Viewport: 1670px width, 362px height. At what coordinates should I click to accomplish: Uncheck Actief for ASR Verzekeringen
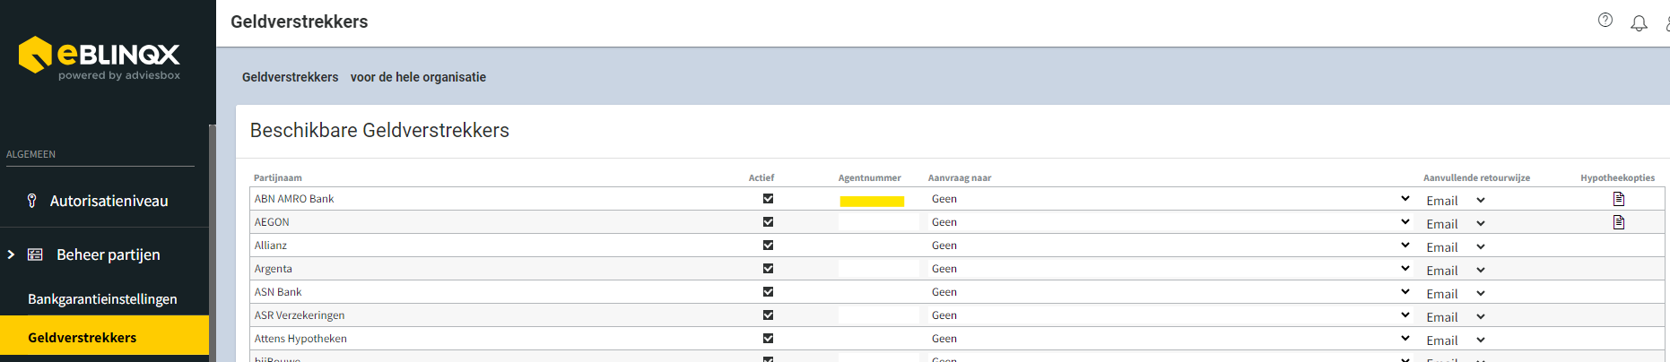768,315
